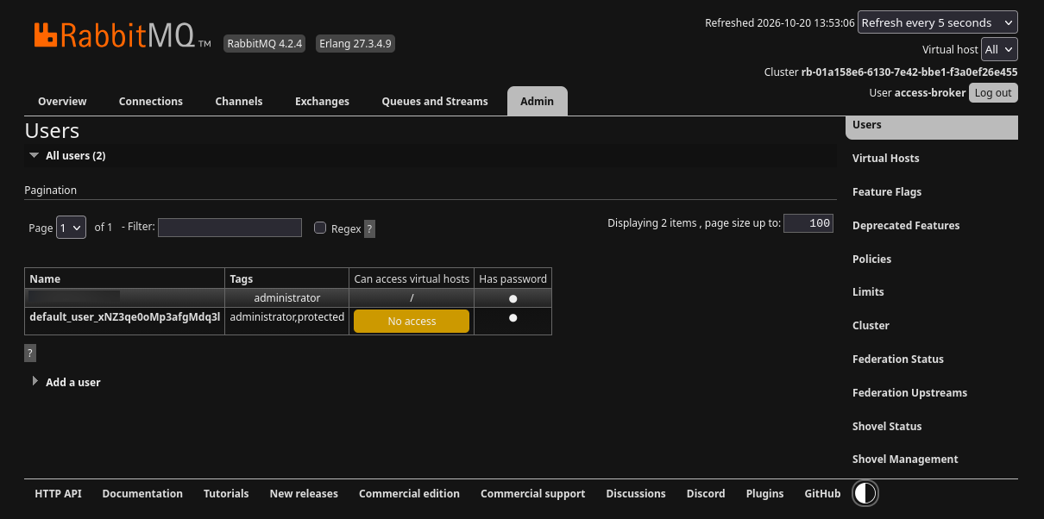Viewport: 1044px width, 519px height.
Task: Click Can access virtual hosts header
Action: tap(412, 278)
